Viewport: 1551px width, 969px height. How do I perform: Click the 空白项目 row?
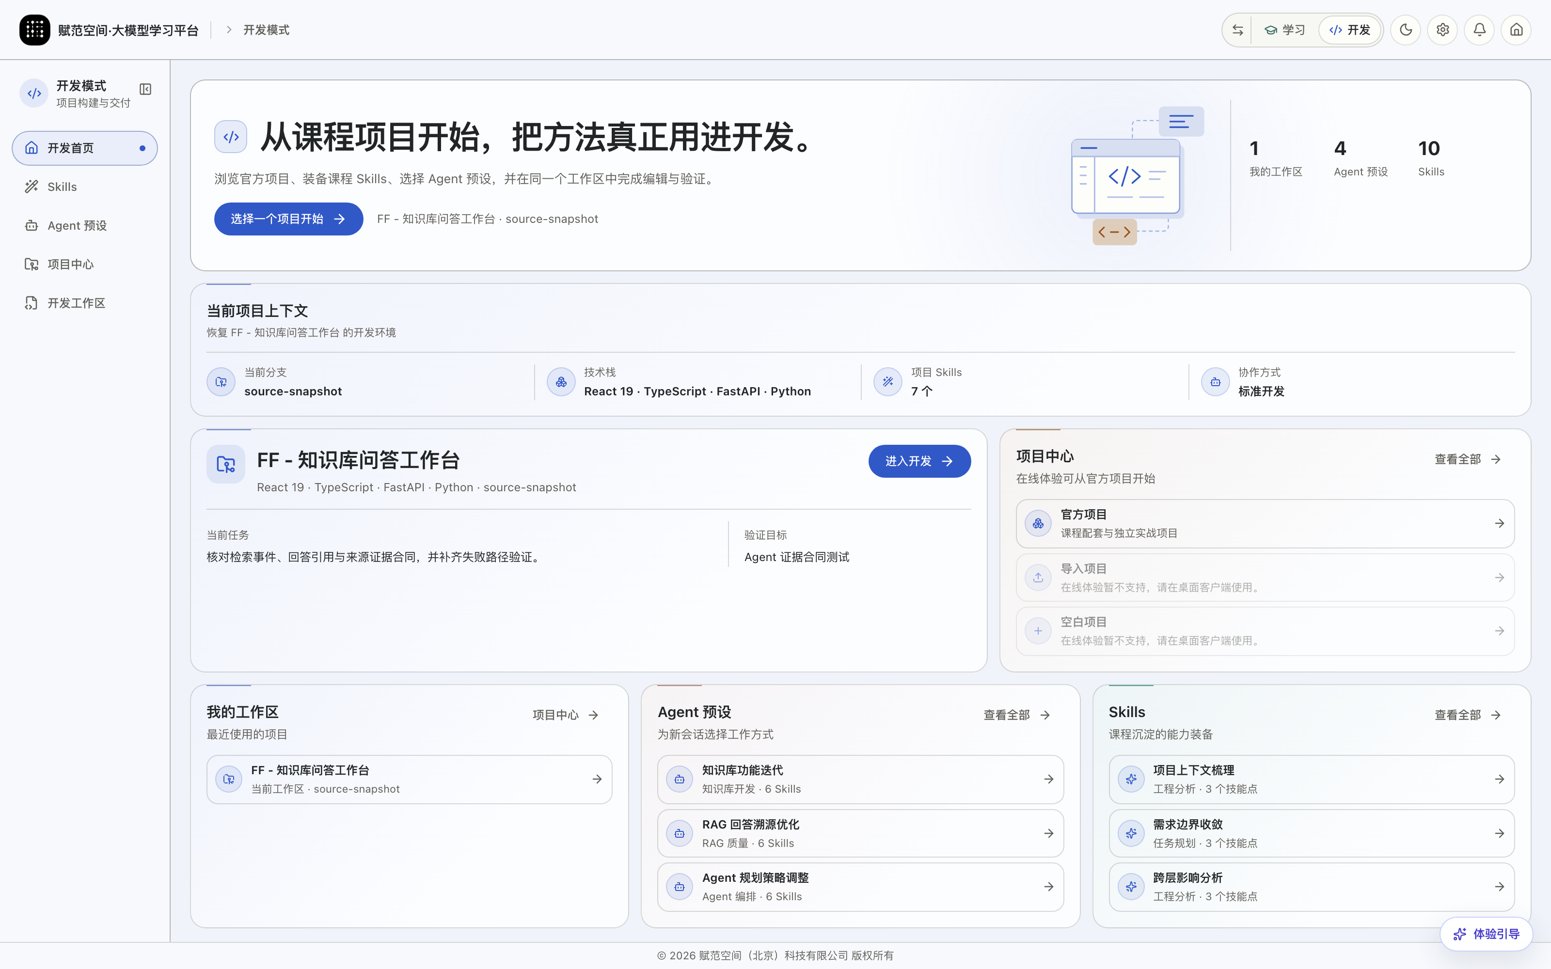pos(1265,631)
